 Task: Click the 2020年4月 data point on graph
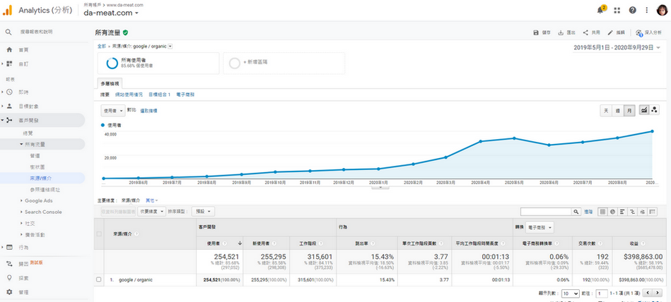click(x=481, y=141)
